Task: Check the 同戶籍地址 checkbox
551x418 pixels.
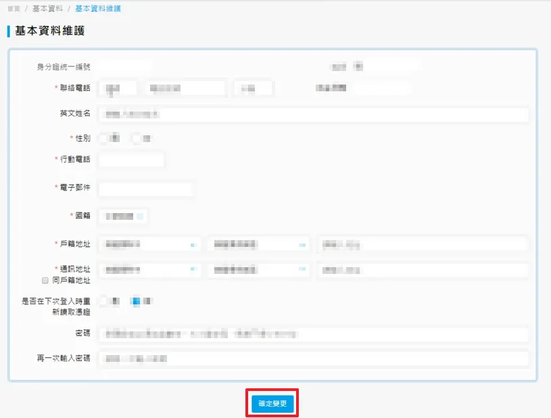Action: [x=45, y=280]
